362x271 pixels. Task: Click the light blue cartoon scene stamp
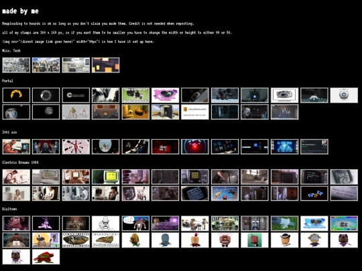(225, 193)
